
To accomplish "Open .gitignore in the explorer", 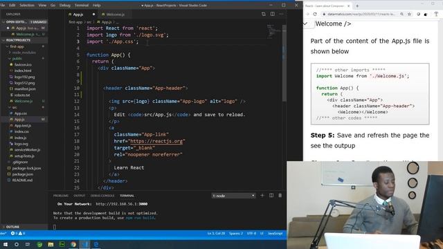I will coord(20,162).
